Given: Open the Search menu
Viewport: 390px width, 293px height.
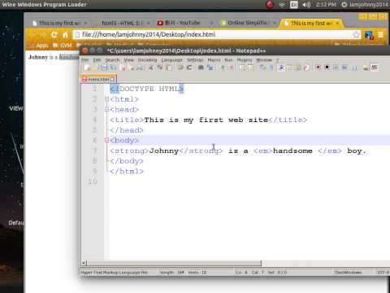Looking at the screenshot, I should (112, 60).
